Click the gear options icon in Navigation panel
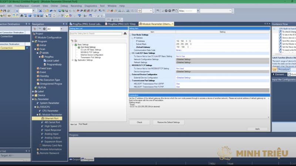296x166 pixels. 44,29
